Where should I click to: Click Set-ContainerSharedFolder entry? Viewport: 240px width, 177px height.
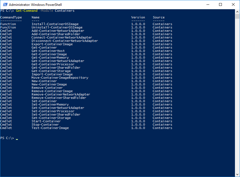click(56, 115)
